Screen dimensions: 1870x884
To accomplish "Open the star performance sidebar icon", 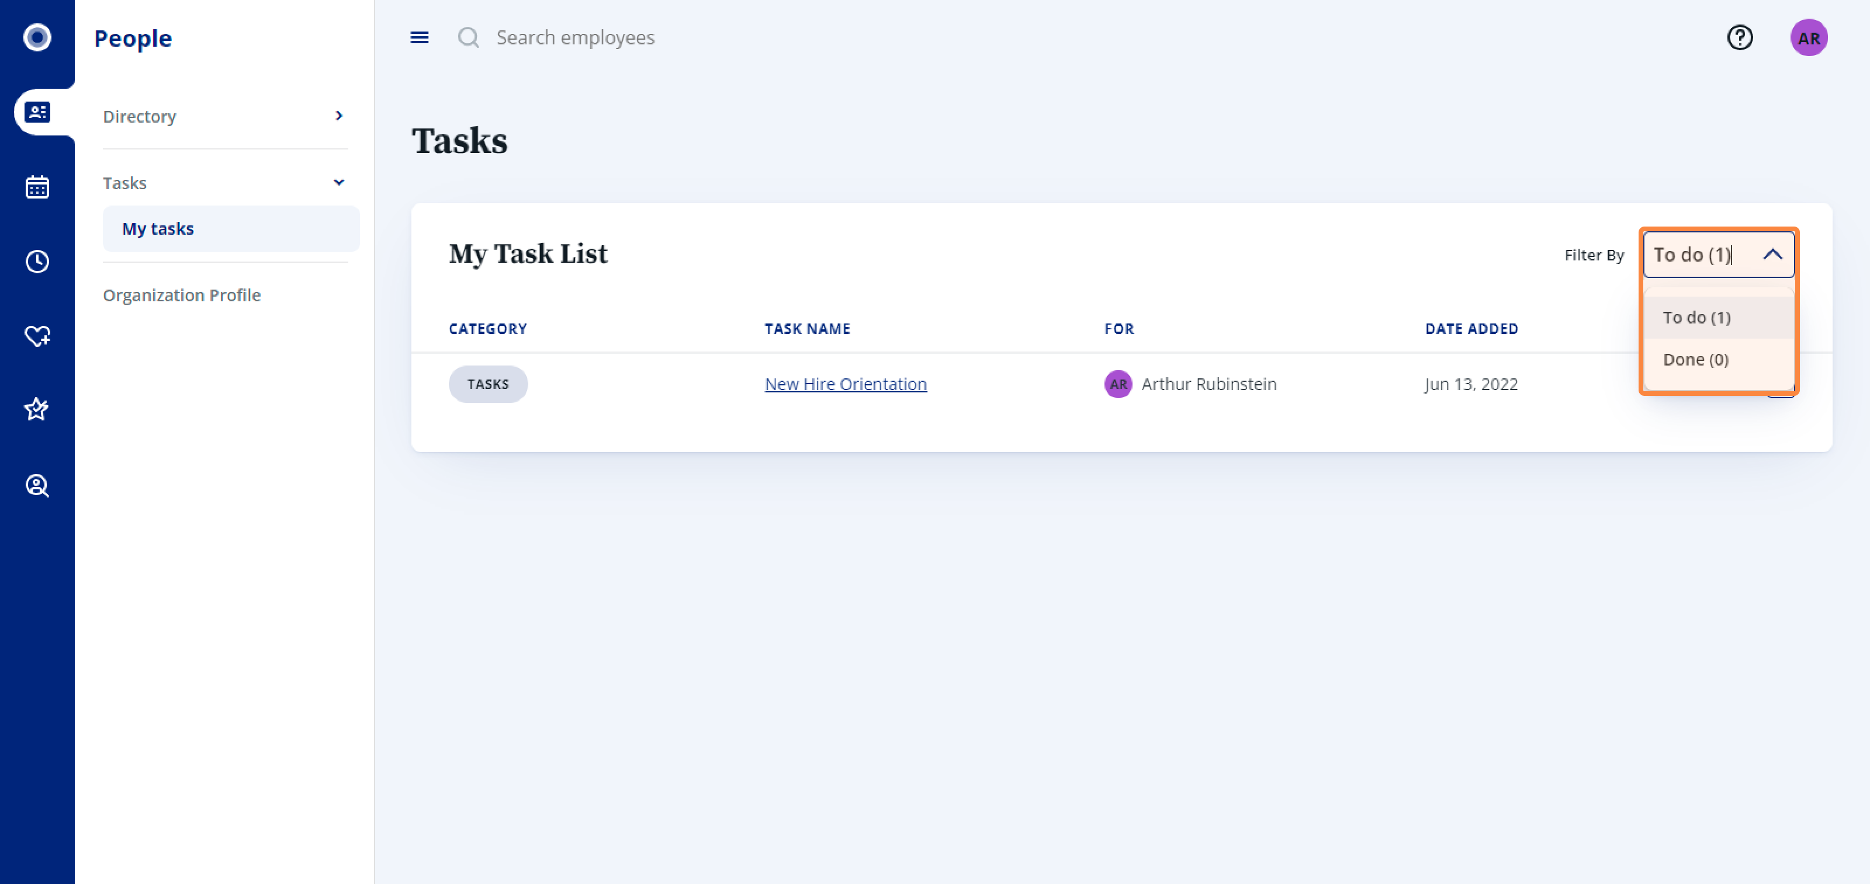I will 37,410.
